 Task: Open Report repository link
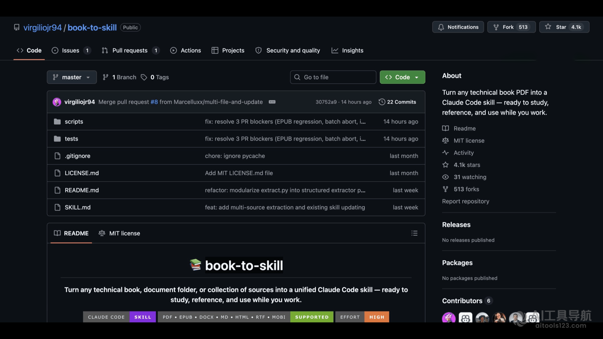465,201
